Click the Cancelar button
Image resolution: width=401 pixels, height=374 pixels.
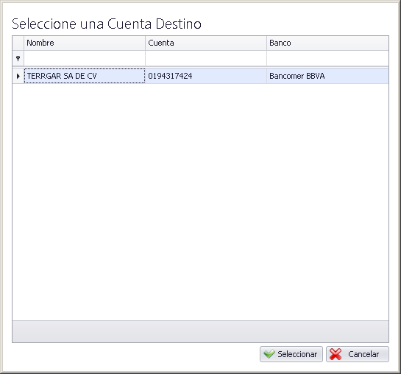tap(358, 354)
